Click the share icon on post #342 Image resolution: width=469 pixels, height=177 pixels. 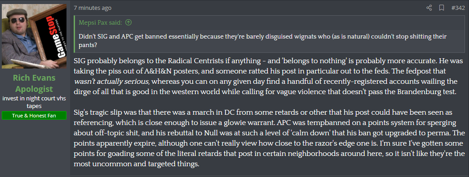coord(429,8)
